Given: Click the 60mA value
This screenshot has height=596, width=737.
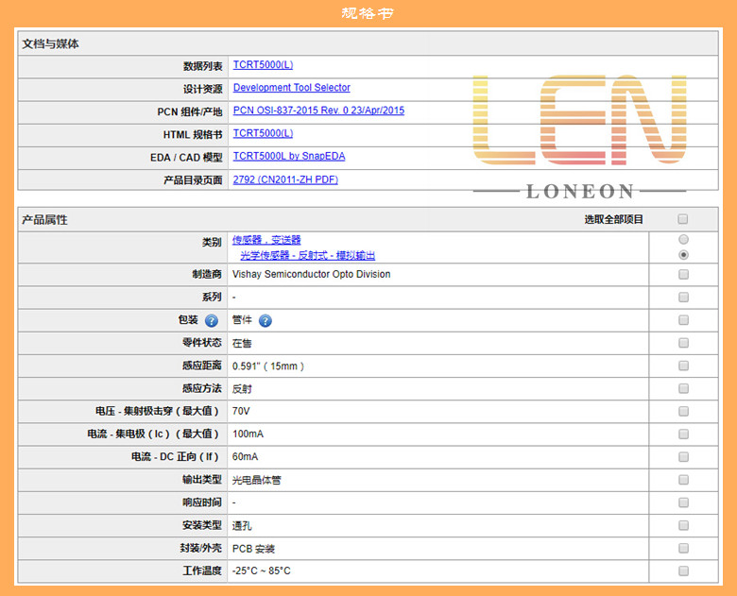Looking at the screenshot, I should click(245, 457).
